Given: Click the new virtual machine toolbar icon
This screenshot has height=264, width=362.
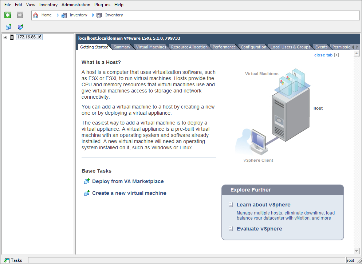Looking at the screenshot, I should 8,27.
